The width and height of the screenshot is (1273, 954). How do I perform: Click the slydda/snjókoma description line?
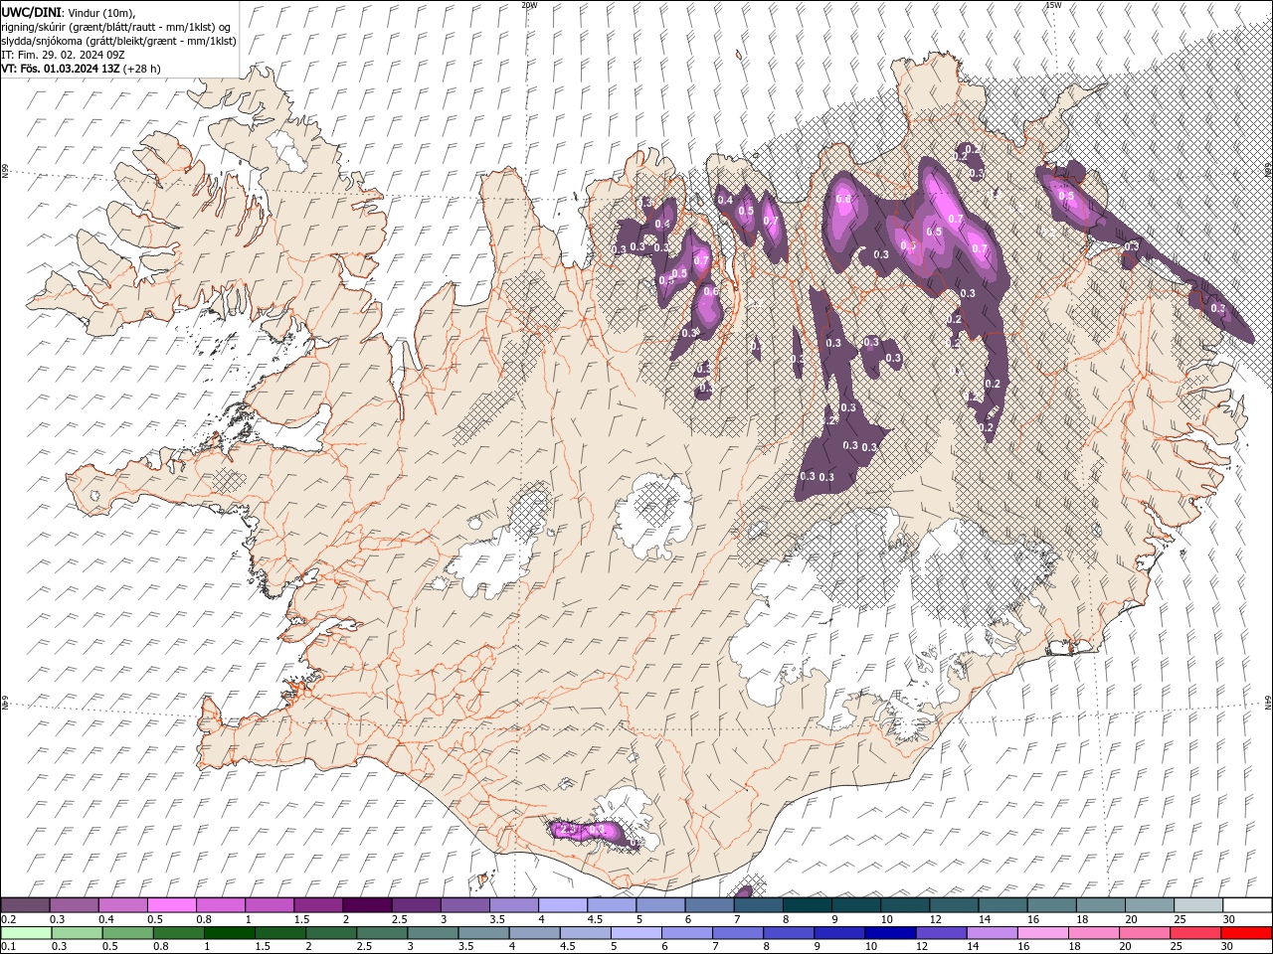pyautogui.click(x=118, y=41)
